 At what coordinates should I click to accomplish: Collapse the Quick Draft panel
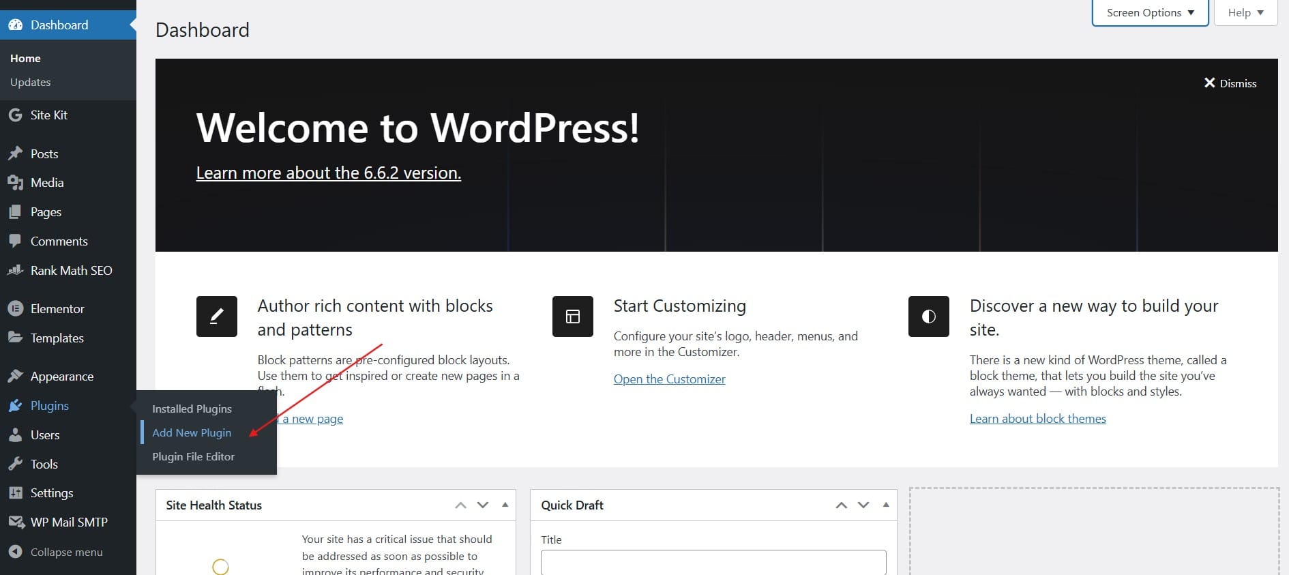pos(886,505)
